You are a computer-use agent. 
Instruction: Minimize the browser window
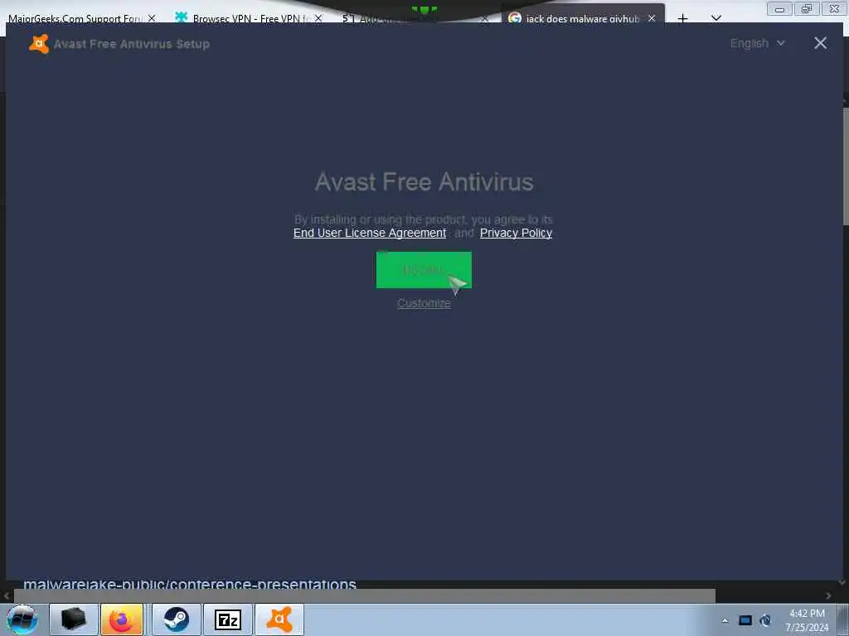click(x=779, y=8)
